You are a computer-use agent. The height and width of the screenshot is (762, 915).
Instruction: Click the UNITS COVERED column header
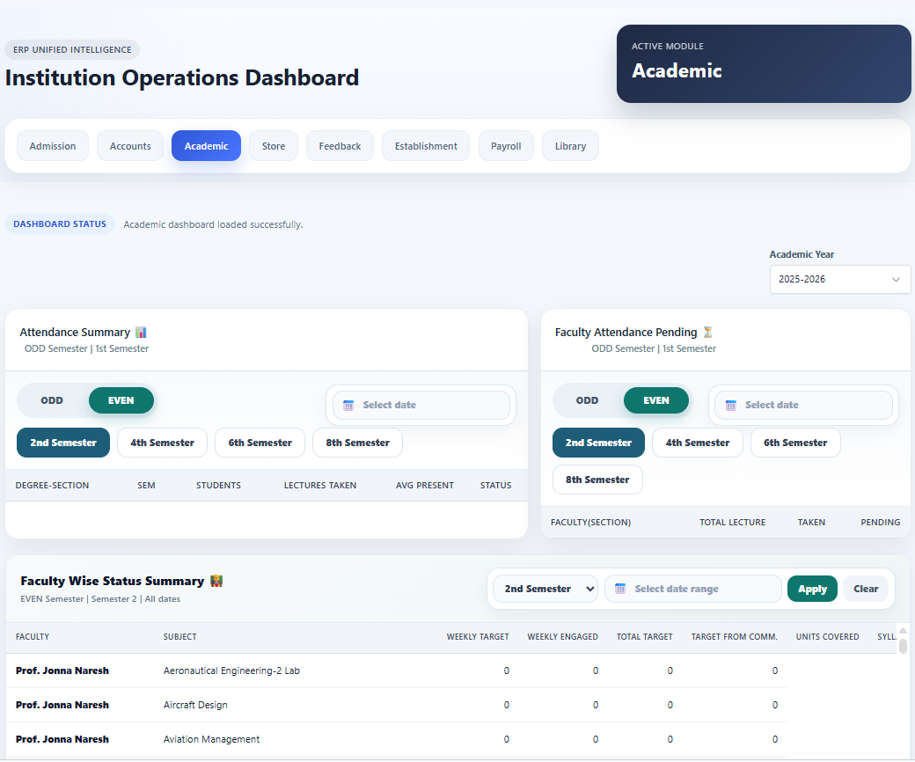pos(827,636)
